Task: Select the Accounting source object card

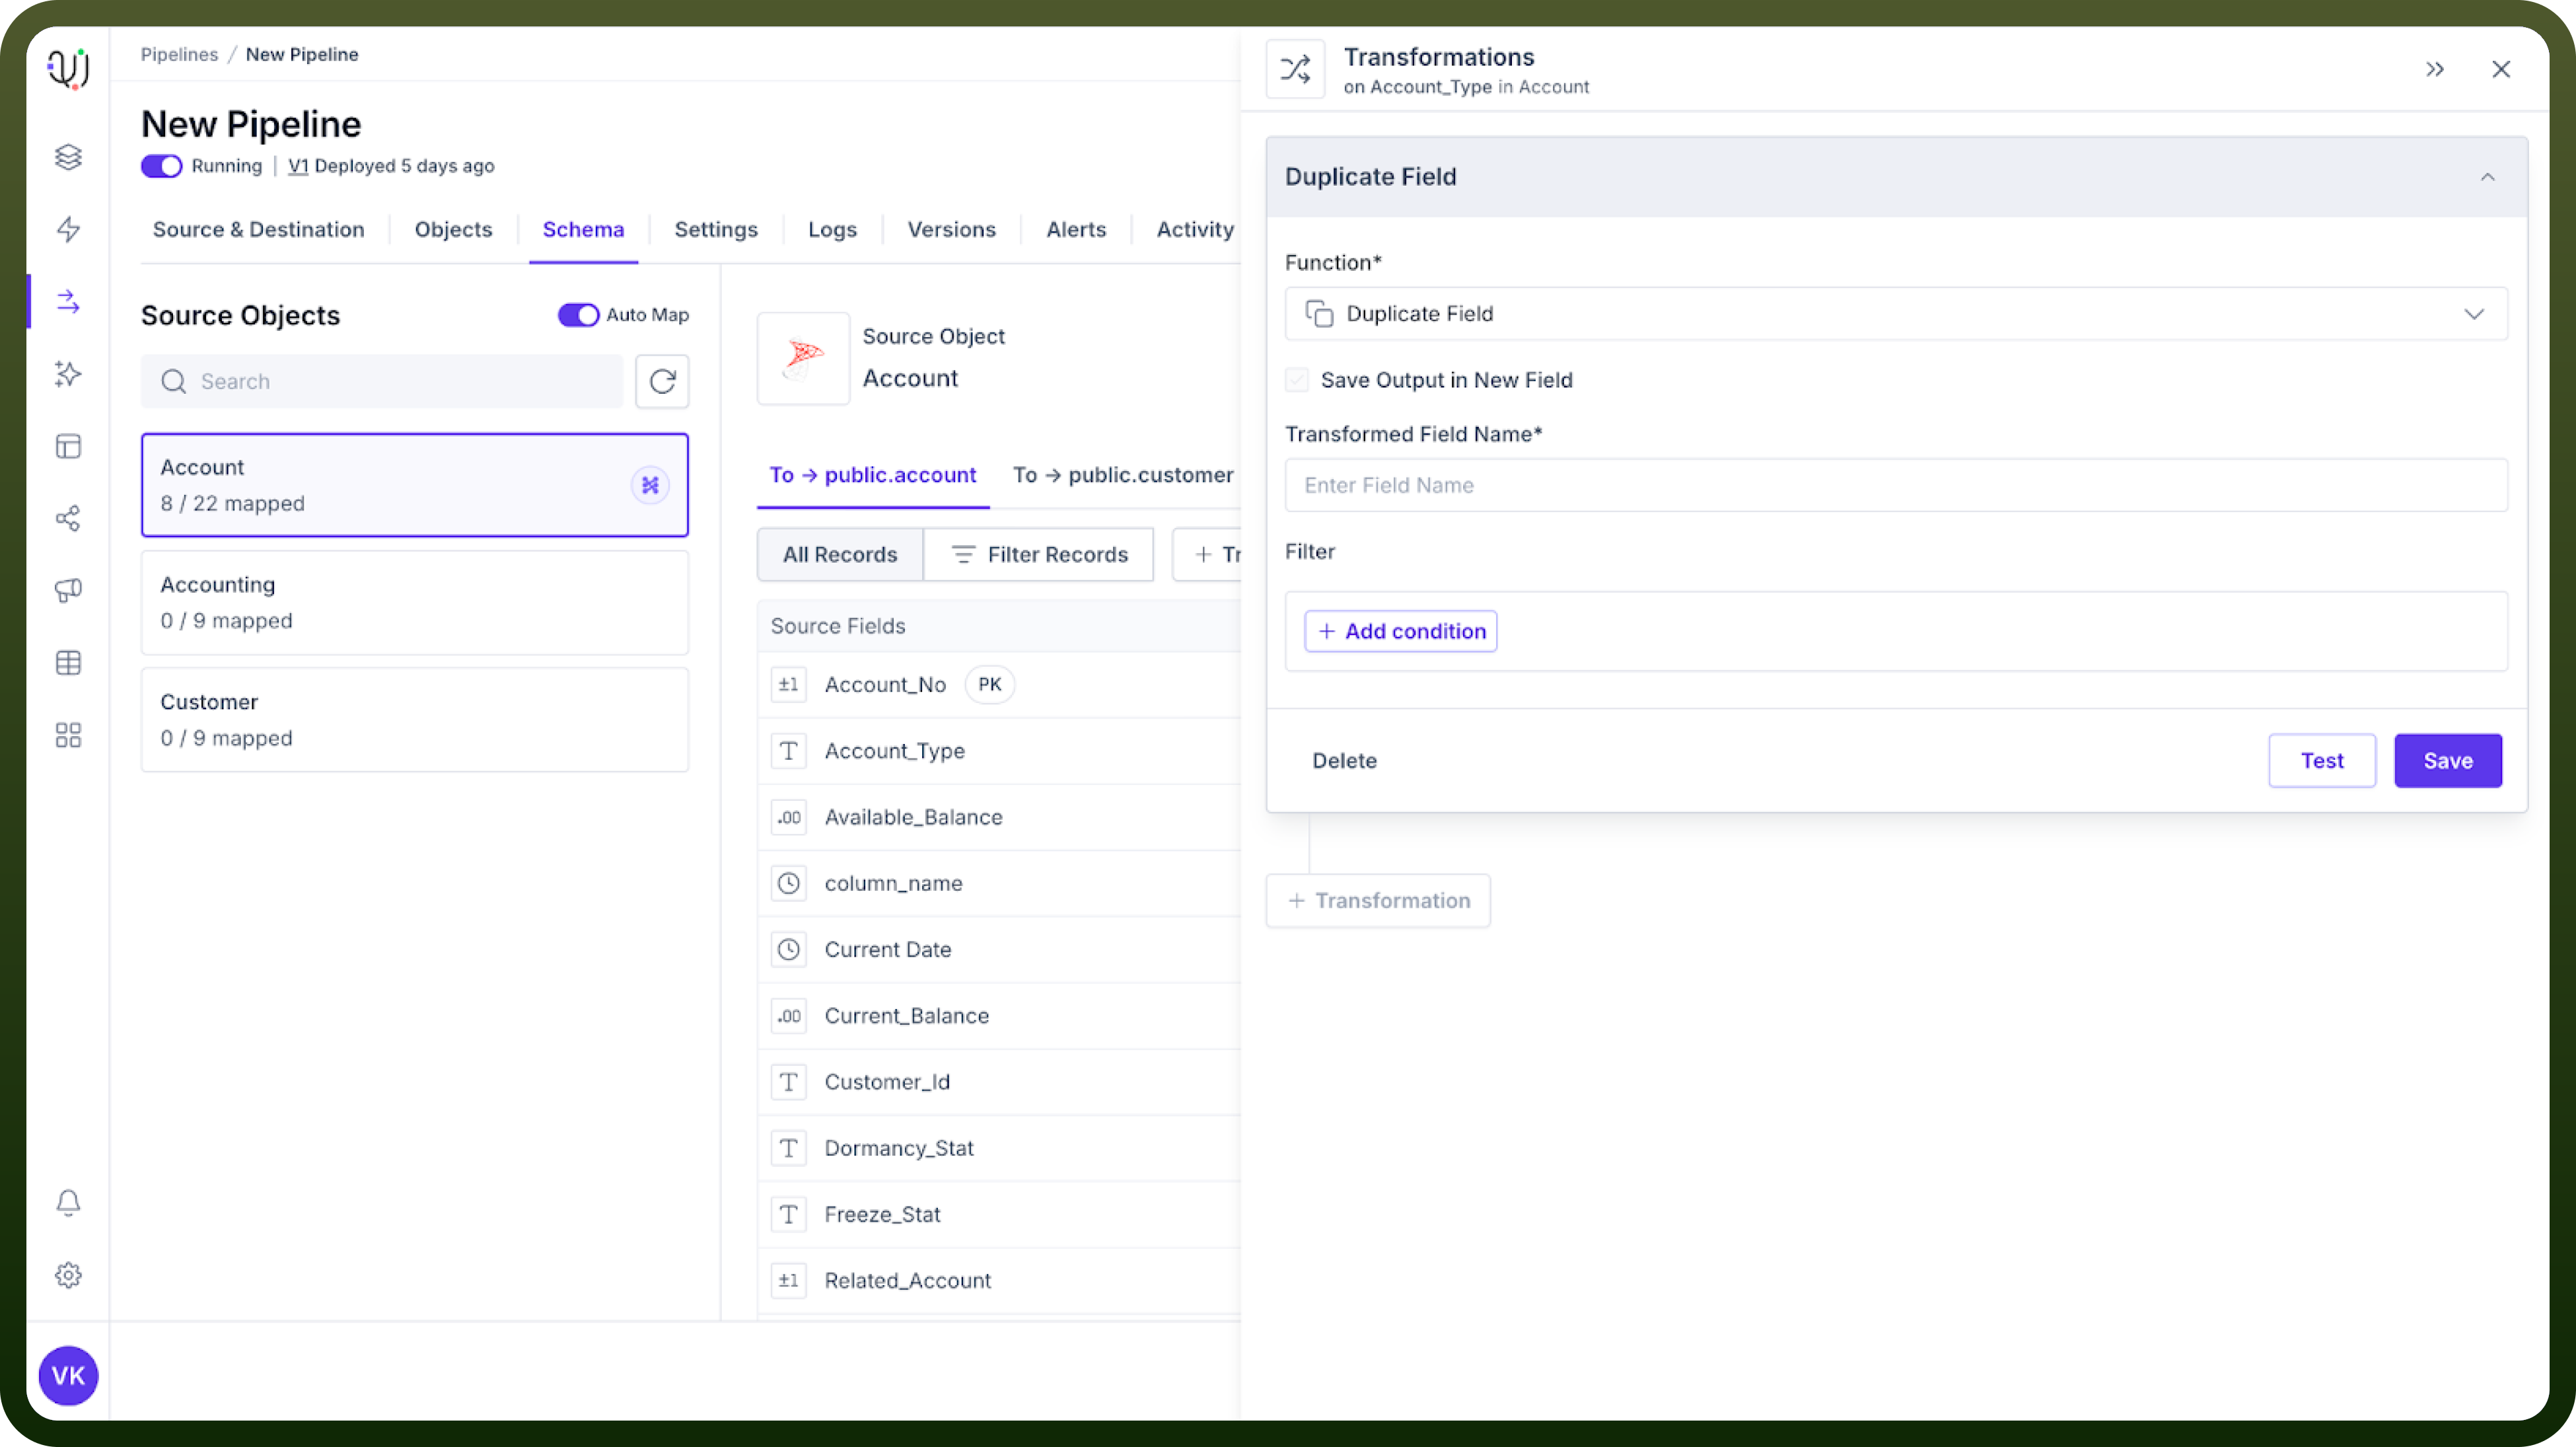Action: coord(415,603)
